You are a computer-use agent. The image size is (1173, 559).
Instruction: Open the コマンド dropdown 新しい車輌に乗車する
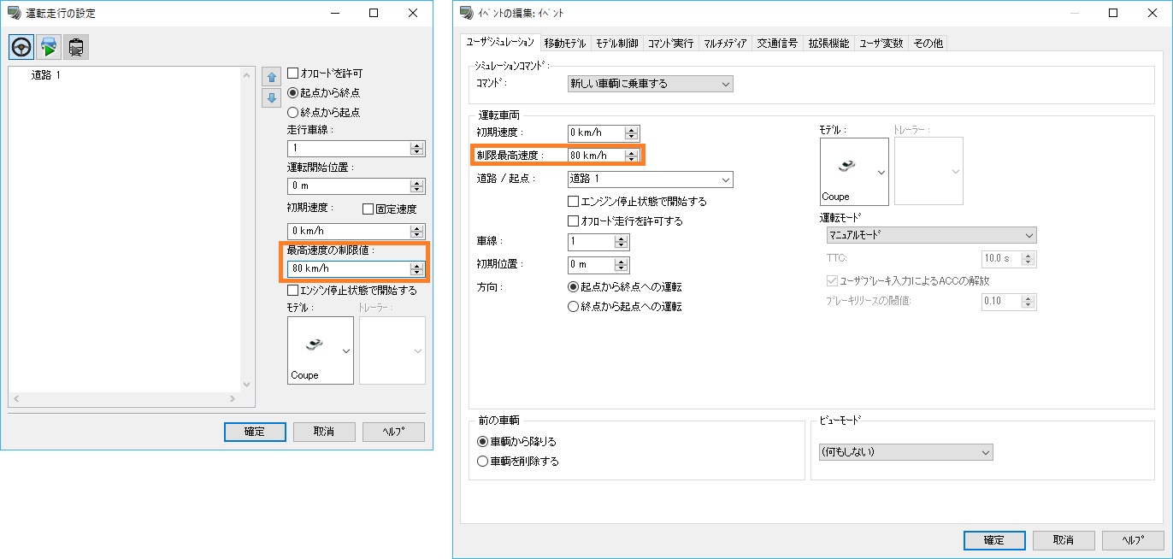pyautogui.click(x=651, y=84)
